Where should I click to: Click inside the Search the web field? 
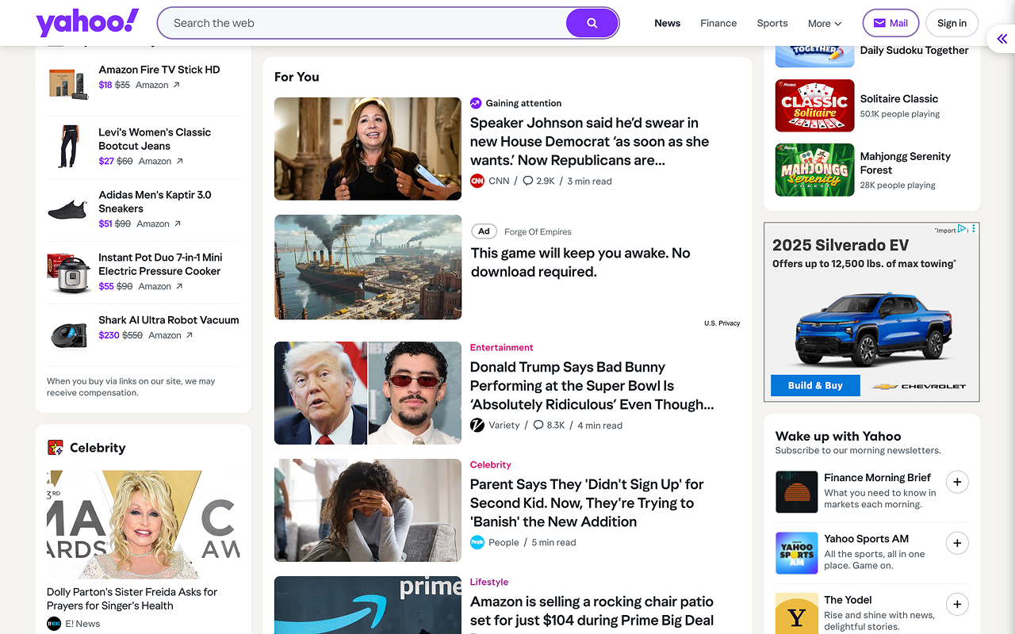coord(357,23)
